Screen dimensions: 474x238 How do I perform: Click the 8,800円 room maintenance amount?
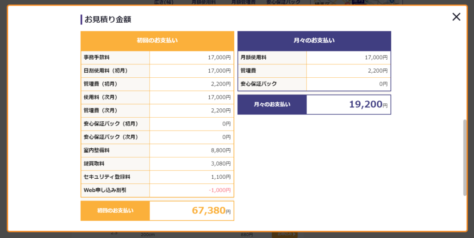point(219,150)
